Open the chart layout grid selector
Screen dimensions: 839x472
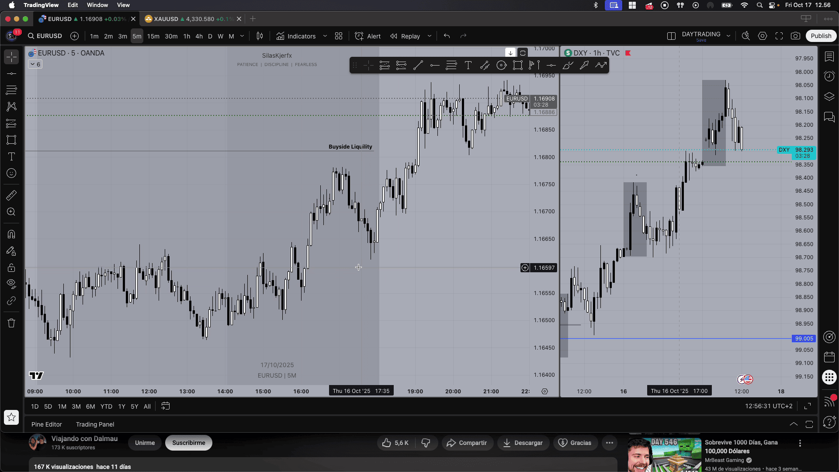tap(339, 36)
